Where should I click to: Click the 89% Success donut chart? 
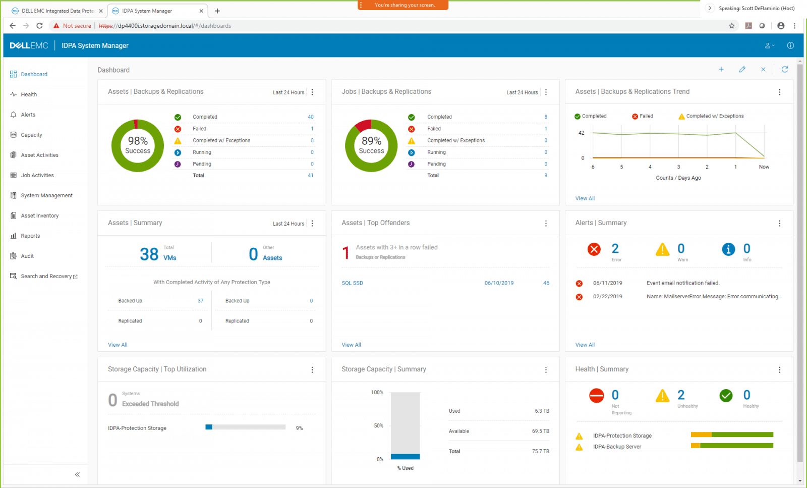[x=371, y=145]
